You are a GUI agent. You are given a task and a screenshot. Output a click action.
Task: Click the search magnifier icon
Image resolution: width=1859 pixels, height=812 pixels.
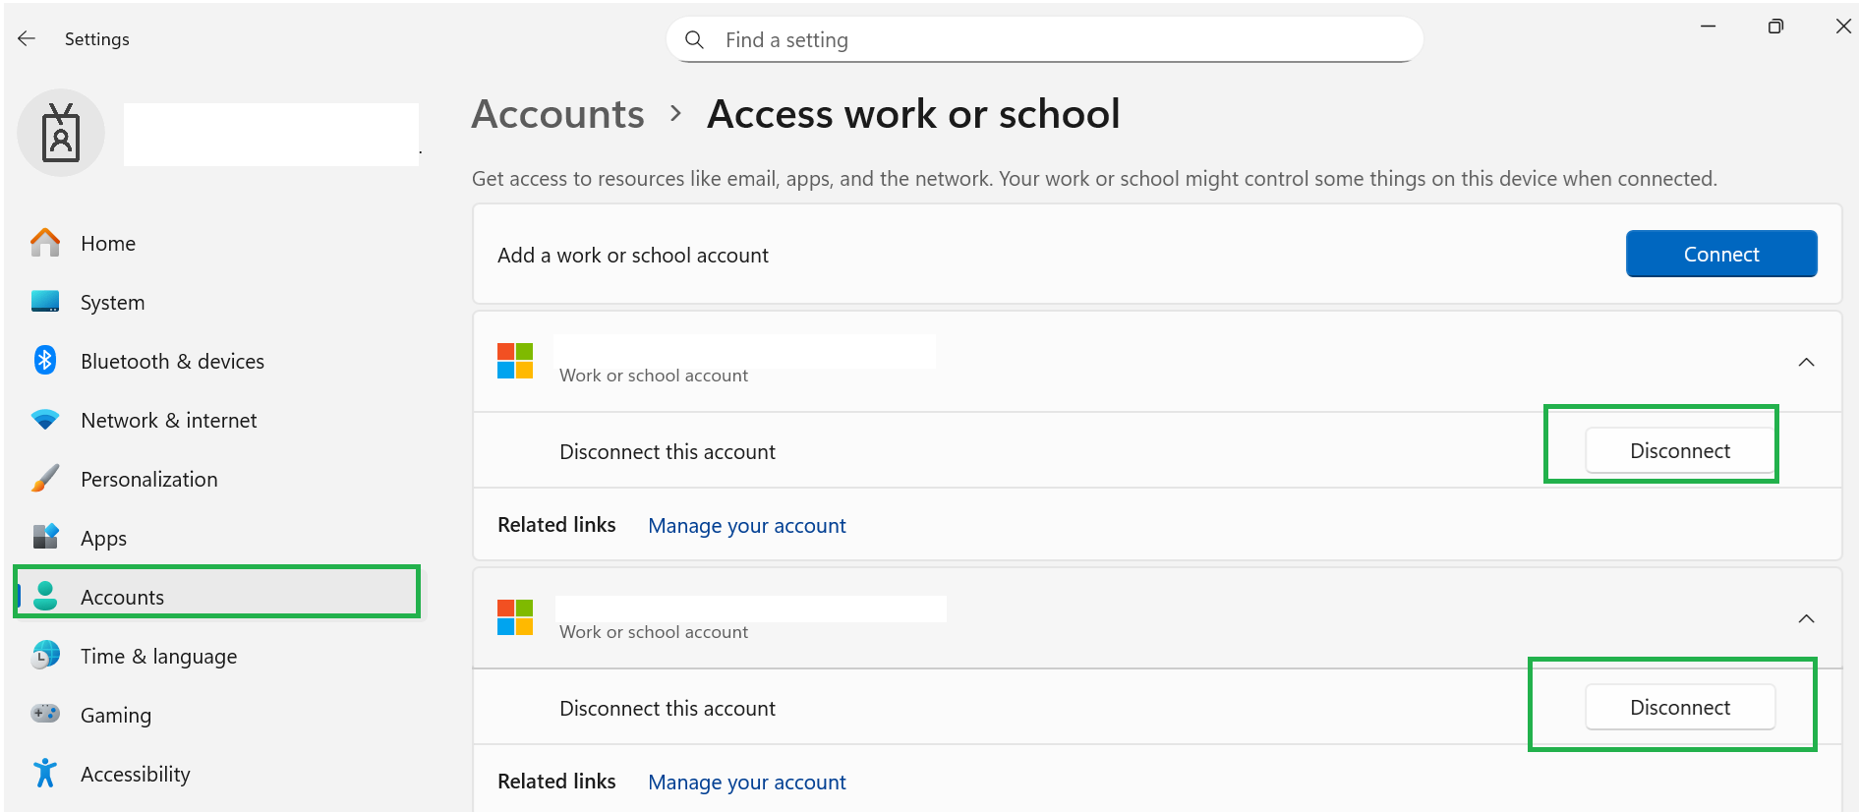pos(694,39)
